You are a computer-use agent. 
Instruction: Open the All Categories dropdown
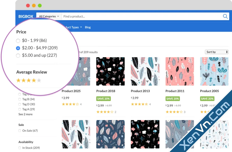49,16
